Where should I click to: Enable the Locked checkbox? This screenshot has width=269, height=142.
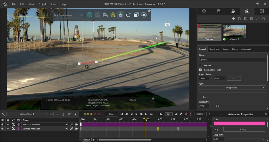(x=200, y=65)
